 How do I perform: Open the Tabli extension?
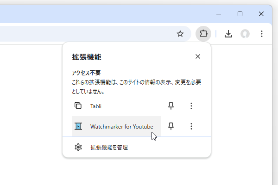(116, 106)
